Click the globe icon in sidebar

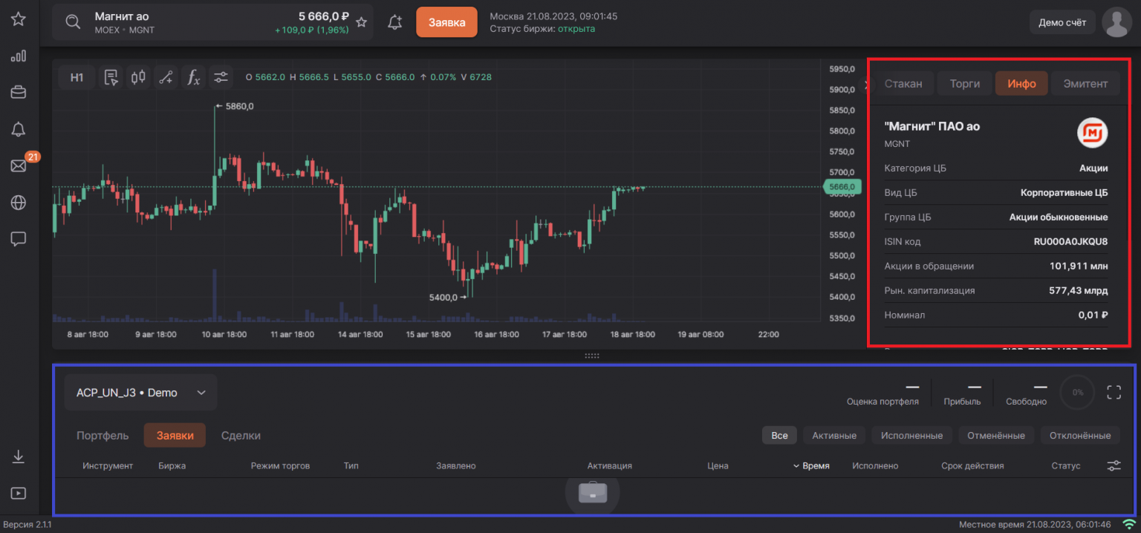[19, 202]
